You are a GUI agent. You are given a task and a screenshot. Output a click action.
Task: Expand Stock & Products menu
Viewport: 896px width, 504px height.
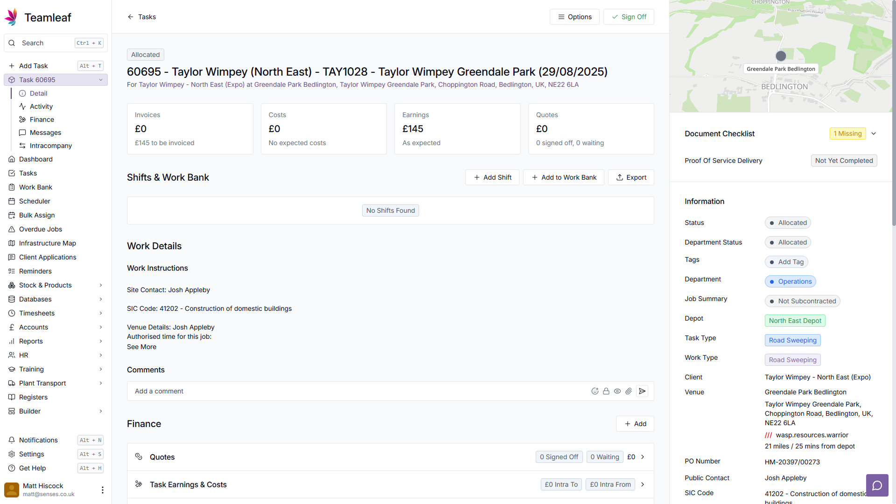(101, 285)
